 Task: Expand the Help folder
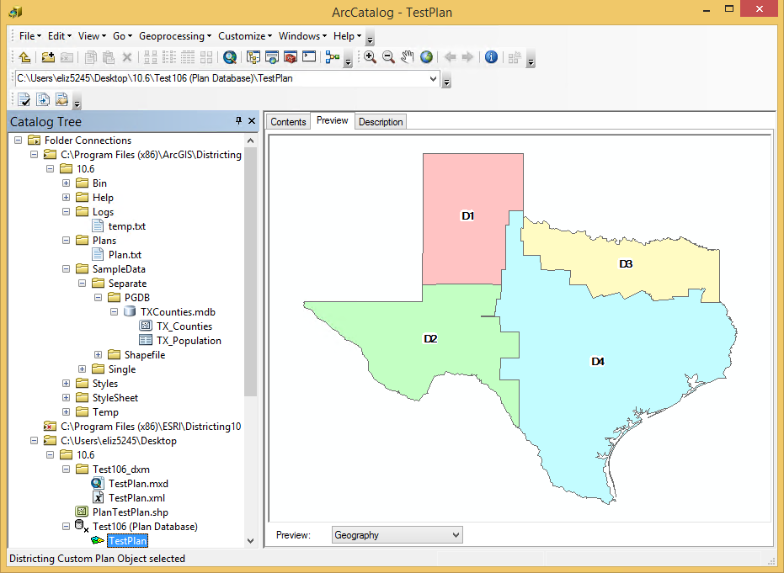point(66,198)
